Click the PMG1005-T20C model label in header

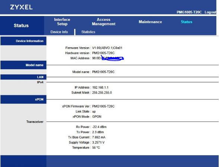pyautogui.click(x=189, y=12)
